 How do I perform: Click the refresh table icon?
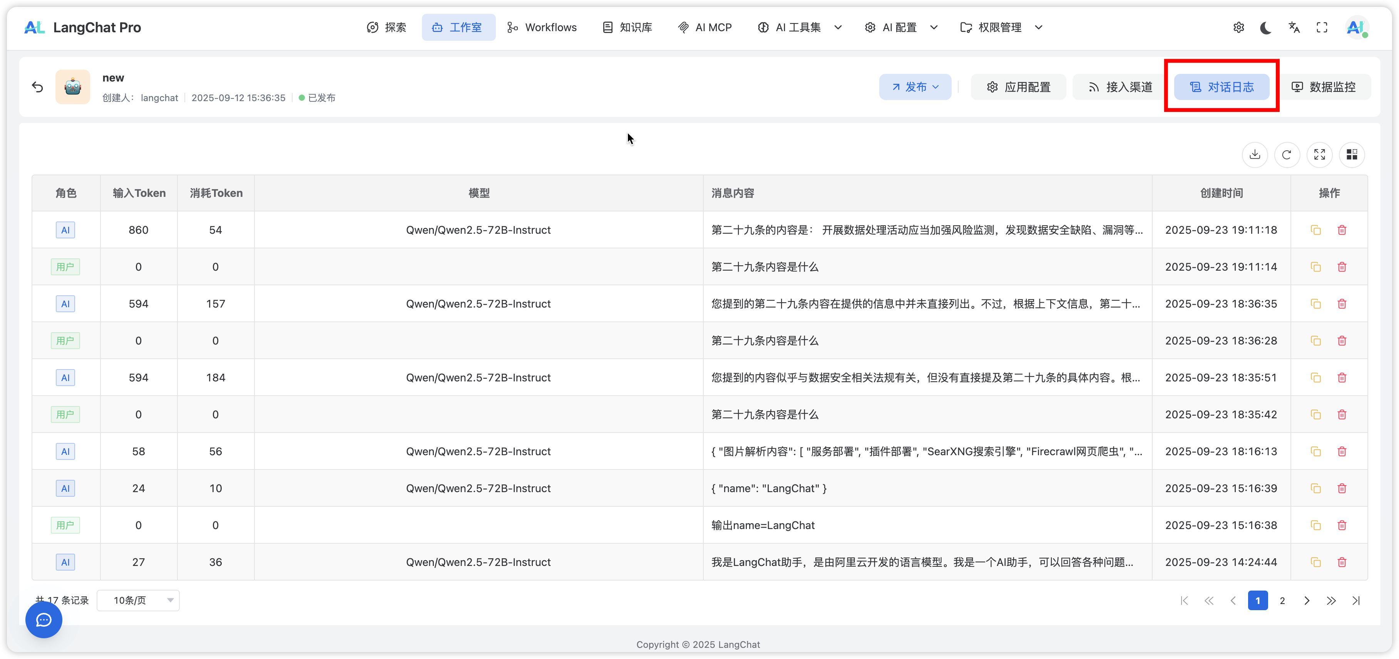point(1287,155)
